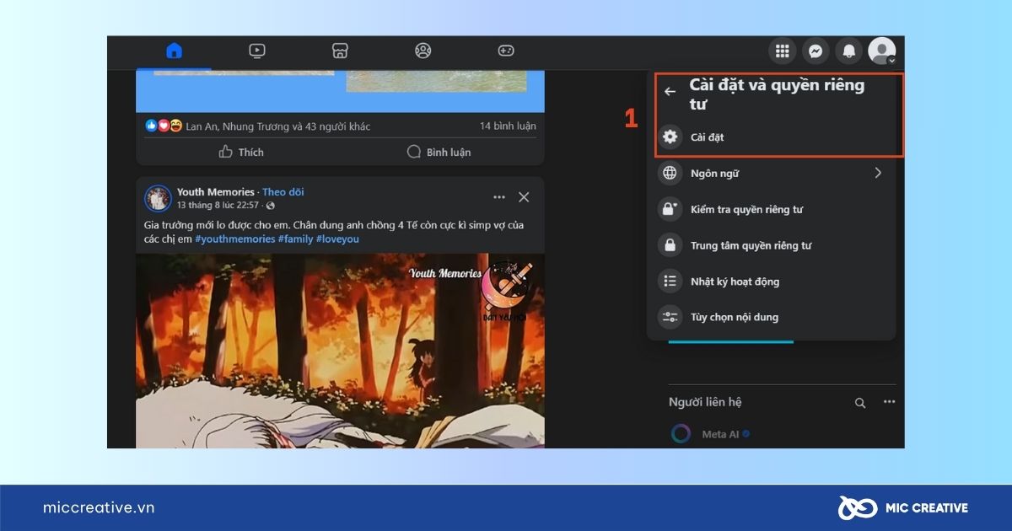Open the anime post image
This screenshot has height=531, width=1012.
[x=340, y=351]
